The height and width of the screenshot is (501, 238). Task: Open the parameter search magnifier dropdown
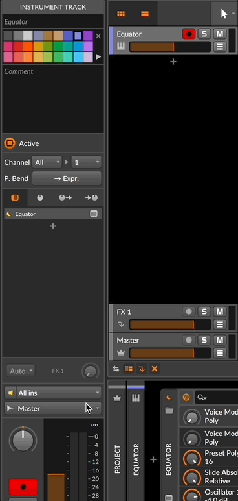[202, 397]
